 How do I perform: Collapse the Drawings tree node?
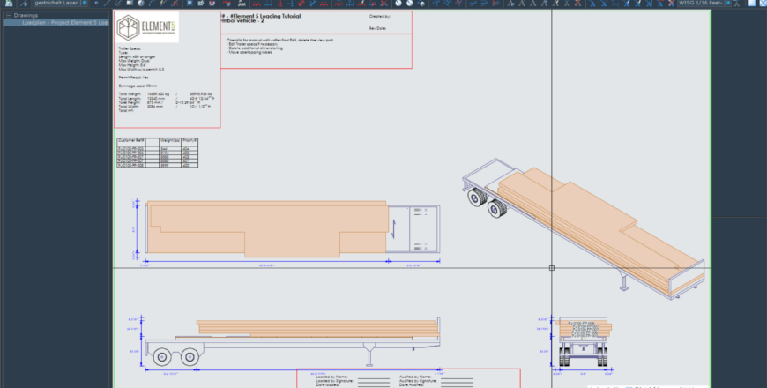point(8,15)
